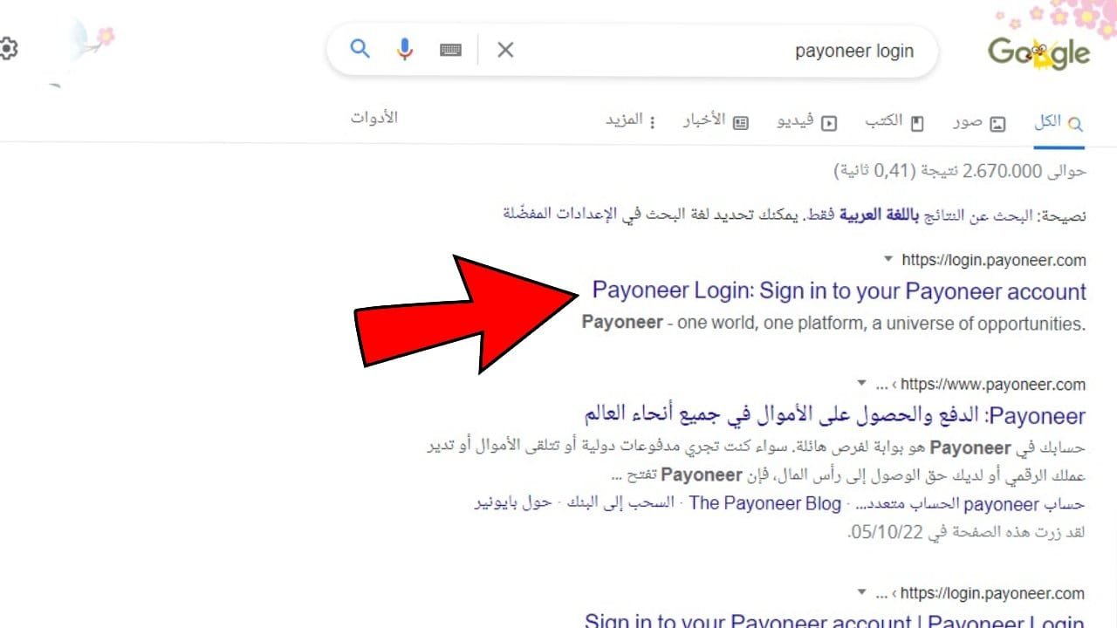The image size is (1117, 628).
Task: Open Payoneer Login: Sign in result link
Action: click(839, 291)
